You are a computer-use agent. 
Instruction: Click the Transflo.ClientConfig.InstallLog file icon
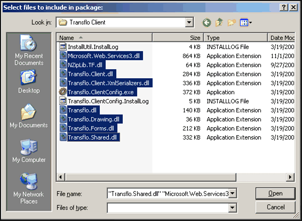(63, 101)
